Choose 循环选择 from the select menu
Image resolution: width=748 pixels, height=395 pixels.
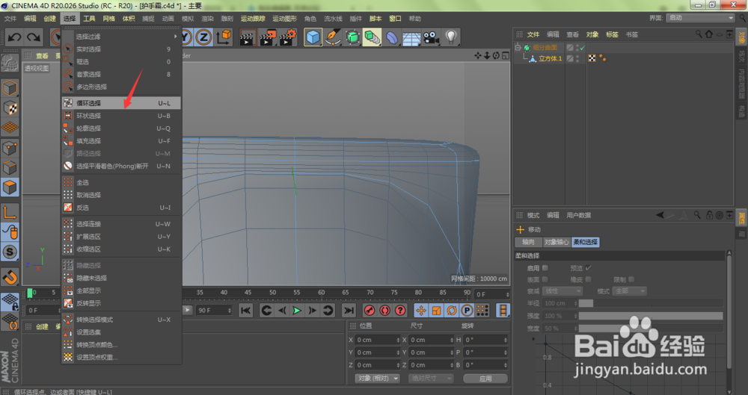[88, 103]
